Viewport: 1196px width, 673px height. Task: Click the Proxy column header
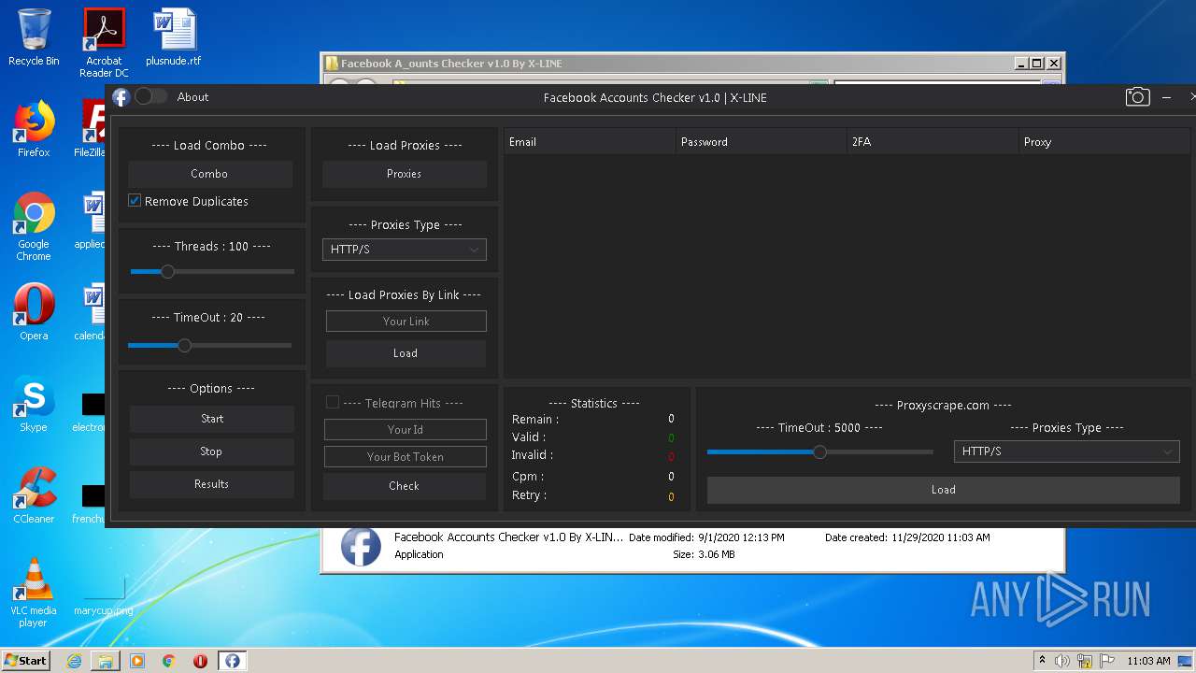pyautogui.click(x=1104, y=142)
